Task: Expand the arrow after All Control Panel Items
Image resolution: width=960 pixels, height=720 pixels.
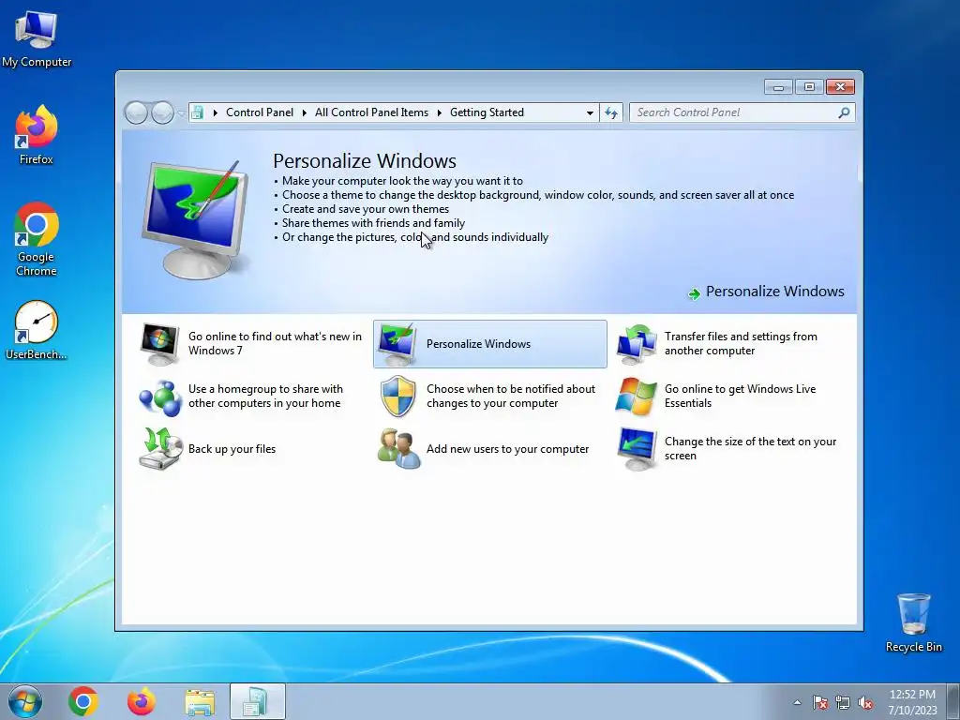Action: [x=440, y=112]
